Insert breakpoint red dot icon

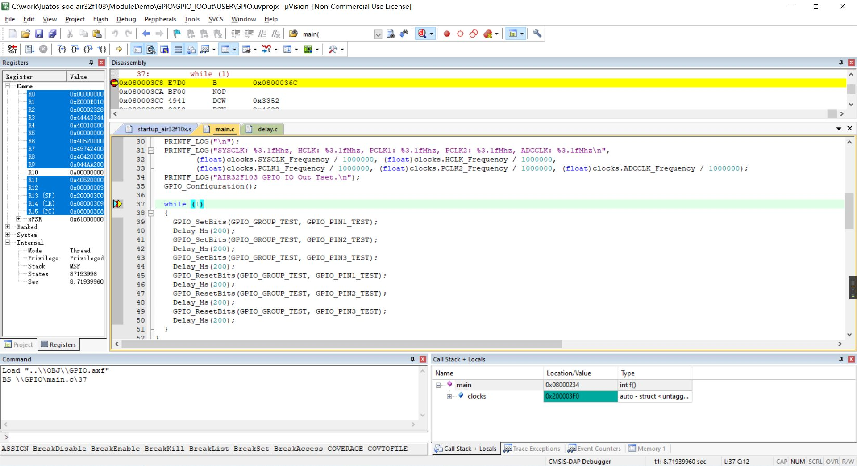[447, 34]
